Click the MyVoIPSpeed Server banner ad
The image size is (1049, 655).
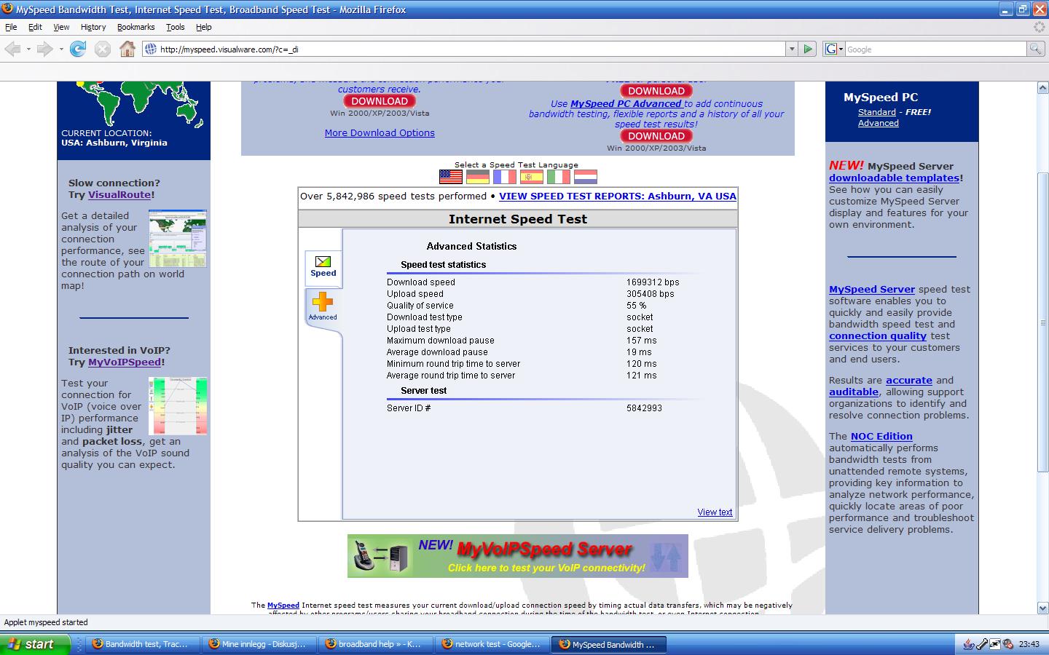[518, 556]
